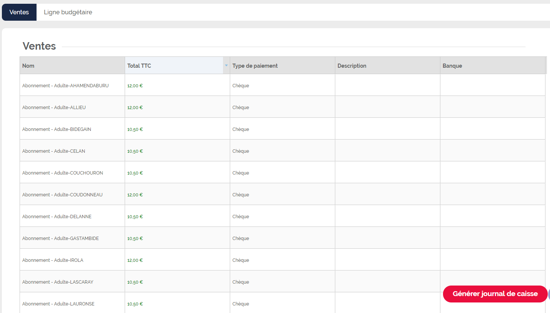550x313 pixels.
Task: Click Chèque payment type in BIDEGAIN row
Action: 241,129
